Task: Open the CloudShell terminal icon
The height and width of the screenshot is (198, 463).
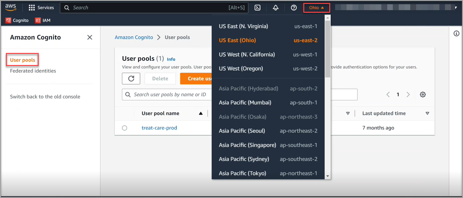Action: pyautogui.click(x=258, y=8)
